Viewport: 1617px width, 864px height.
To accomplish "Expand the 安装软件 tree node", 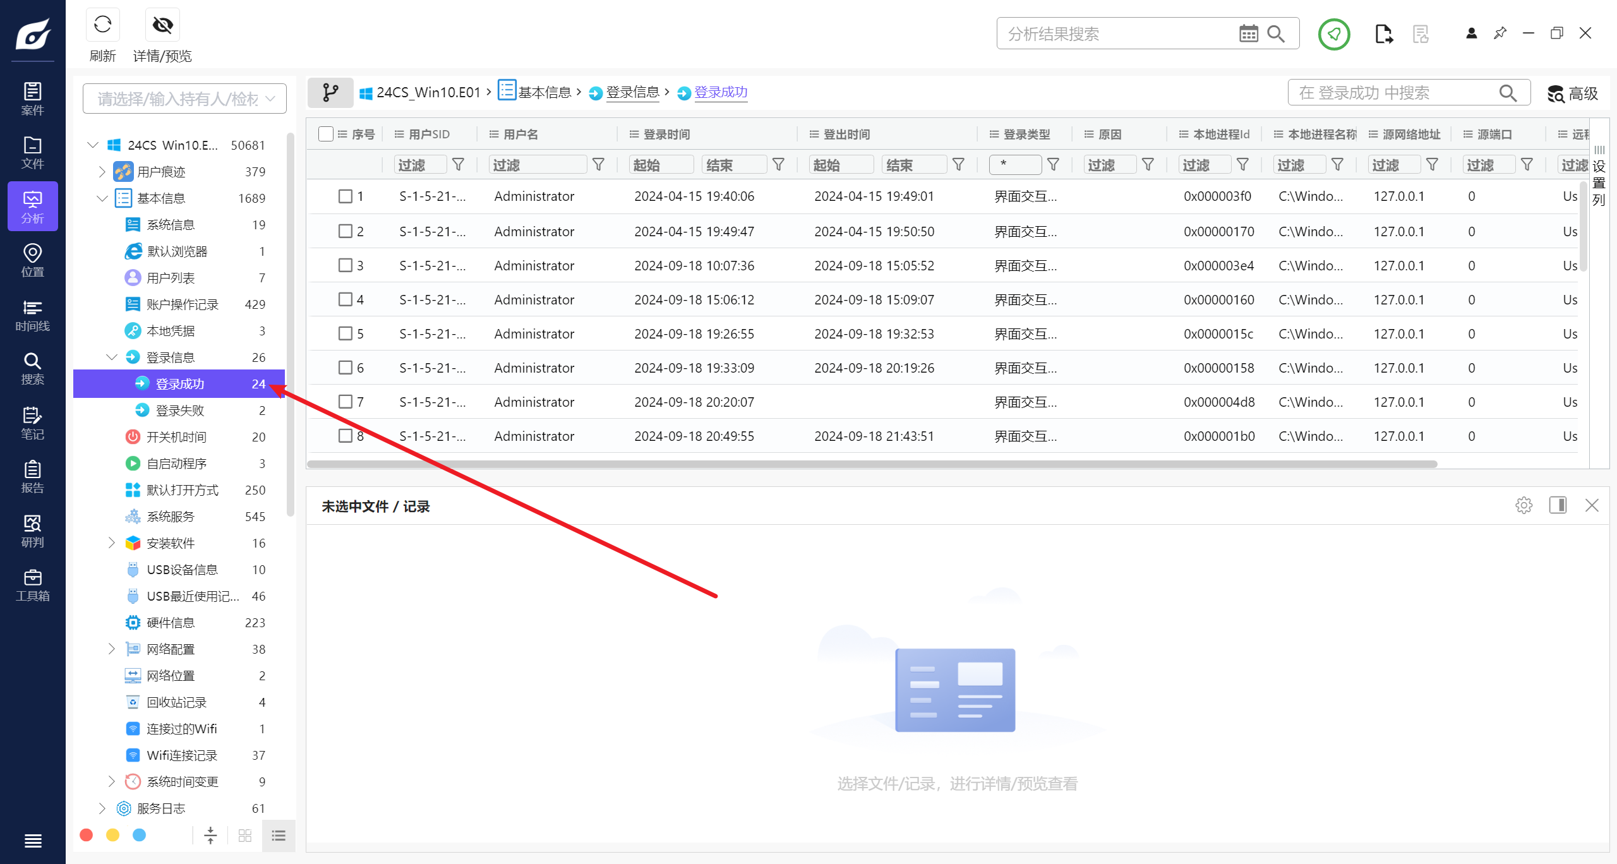I will pyautogui.click(x=111, y=543).
